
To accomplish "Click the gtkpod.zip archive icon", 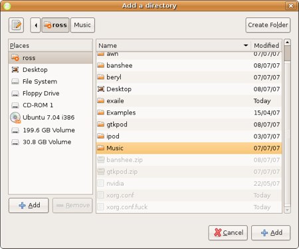I will click(x=101, y=172).
